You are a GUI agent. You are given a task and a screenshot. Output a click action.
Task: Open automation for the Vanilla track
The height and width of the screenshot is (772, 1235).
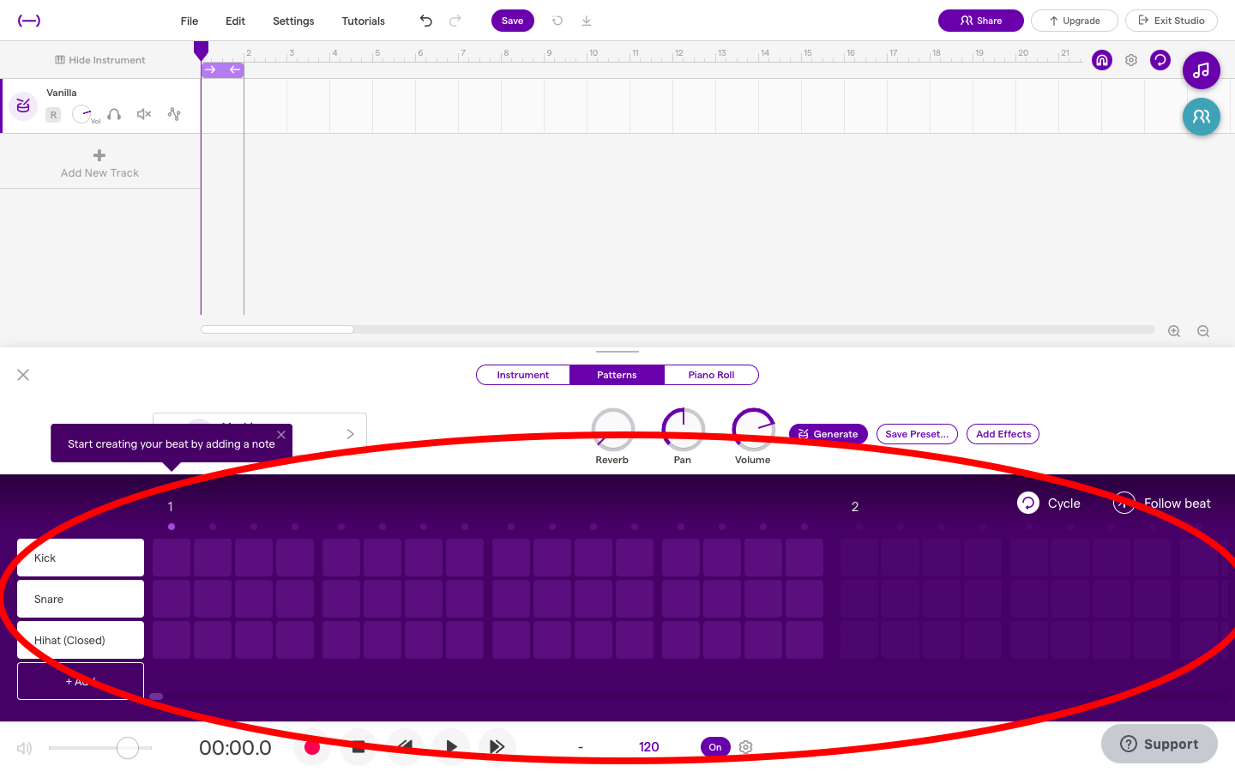[x=173, y=113]
